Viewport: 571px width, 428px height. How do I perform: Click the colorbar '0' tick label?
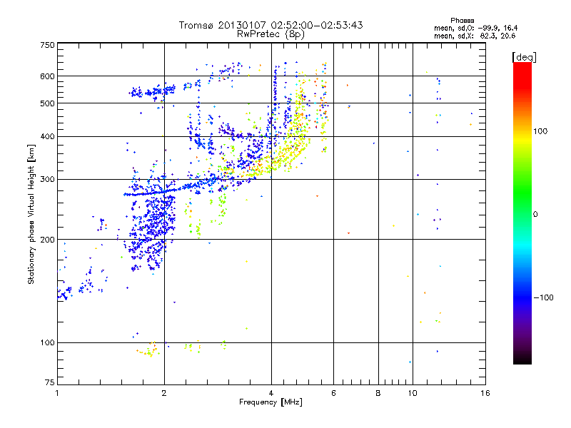coord(535,215)
